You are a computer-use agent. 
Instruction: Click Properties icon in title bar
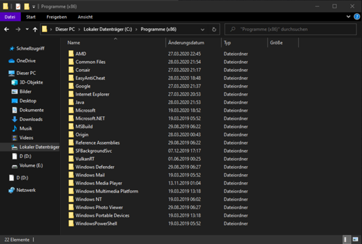point(18,7)
